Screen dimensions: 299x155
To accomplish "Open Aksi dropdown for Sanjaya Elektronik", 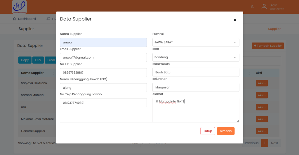I will pos(262,83).
